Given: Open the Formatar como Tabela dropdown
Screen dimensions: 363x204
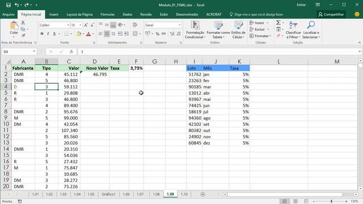Looking at the screenshot, I should pyautogui.click(x=218, y=29).
